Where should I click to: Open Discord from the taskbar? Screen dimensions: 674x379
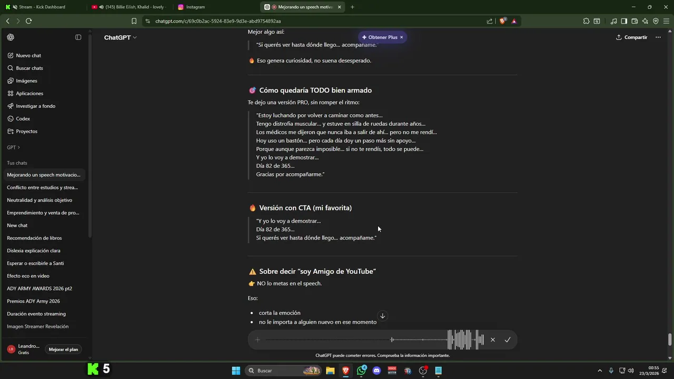pyautogui.click(x=376, y=371)
